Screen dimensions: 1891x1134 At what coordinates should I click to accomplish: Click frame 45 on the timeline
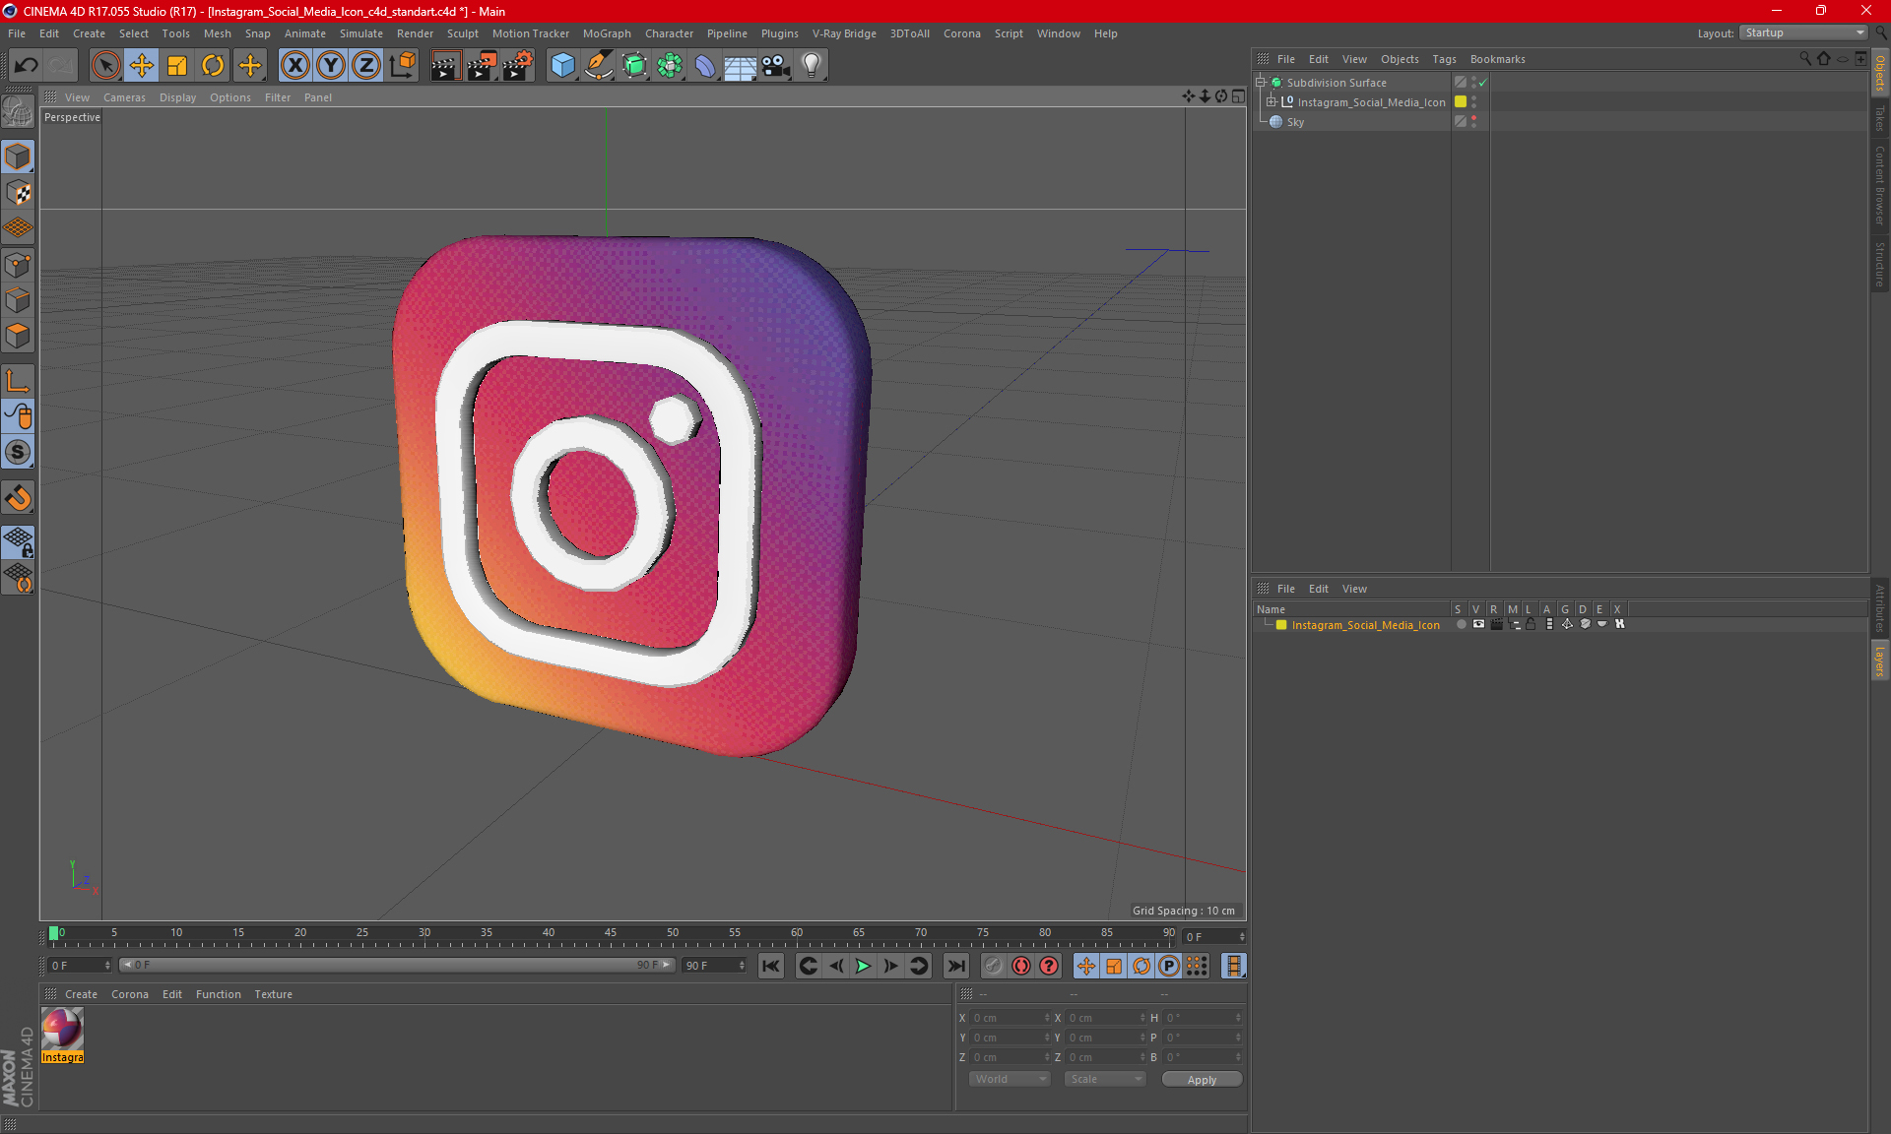[611, 934]
